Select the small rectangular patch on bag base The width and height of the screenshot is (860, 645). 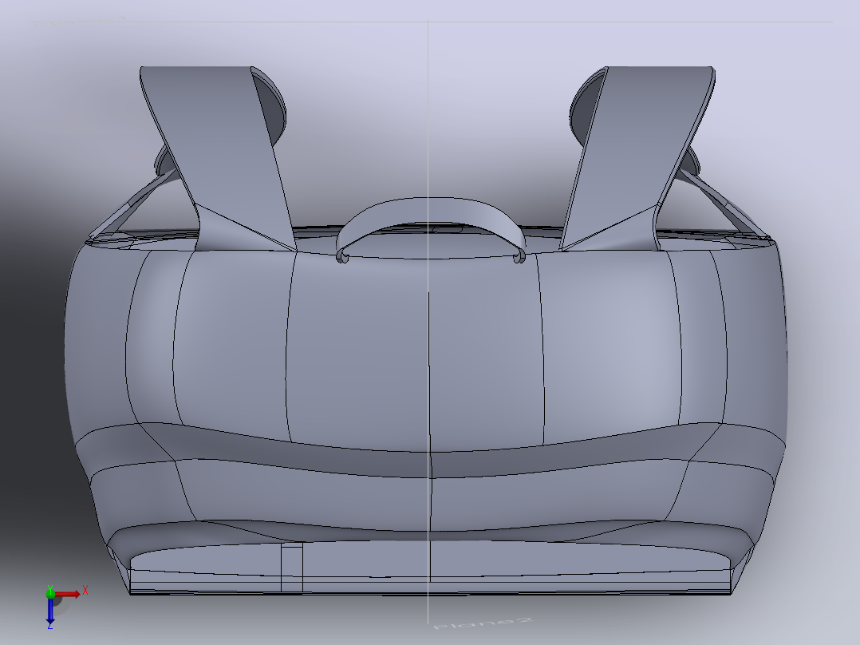[292, 567]
